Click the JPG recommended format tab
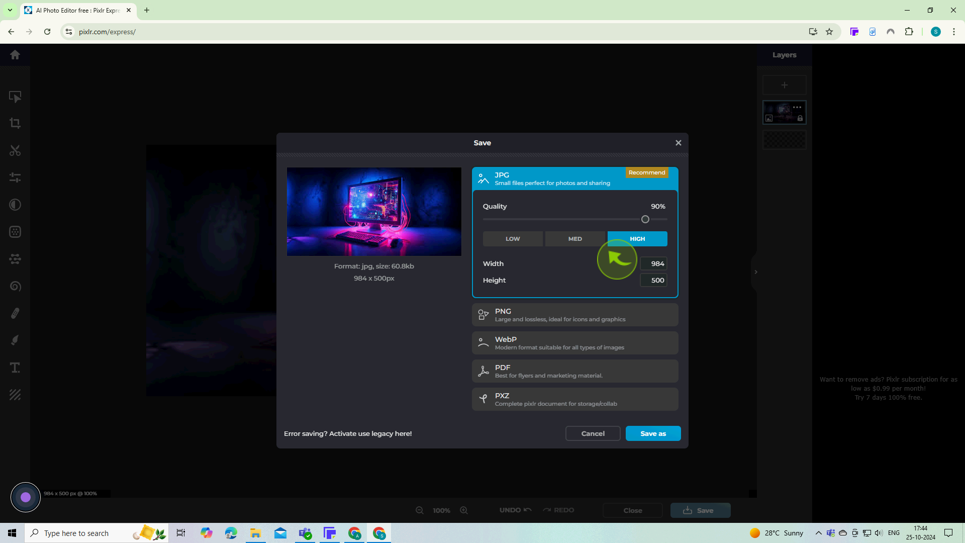Viewport: 965px width, 543px height. click(574, 178)
